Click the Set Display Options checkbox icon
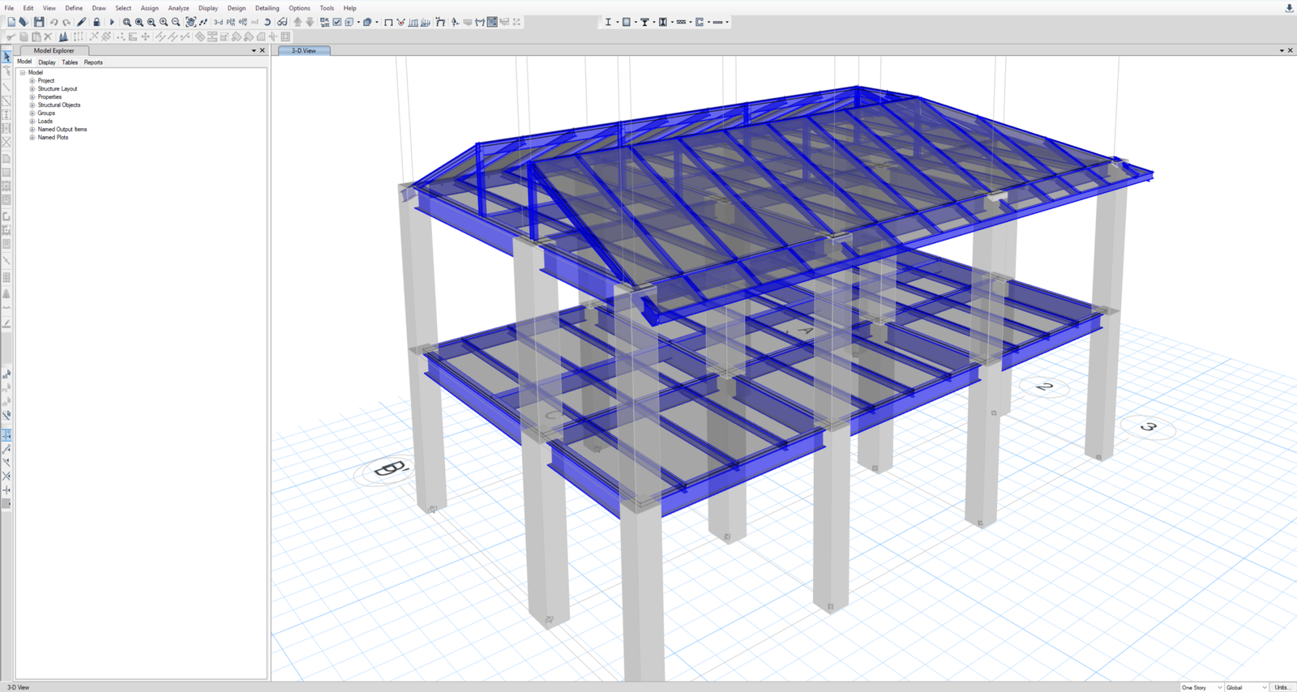The image size is (1297, 692). [x=337, y=22]
